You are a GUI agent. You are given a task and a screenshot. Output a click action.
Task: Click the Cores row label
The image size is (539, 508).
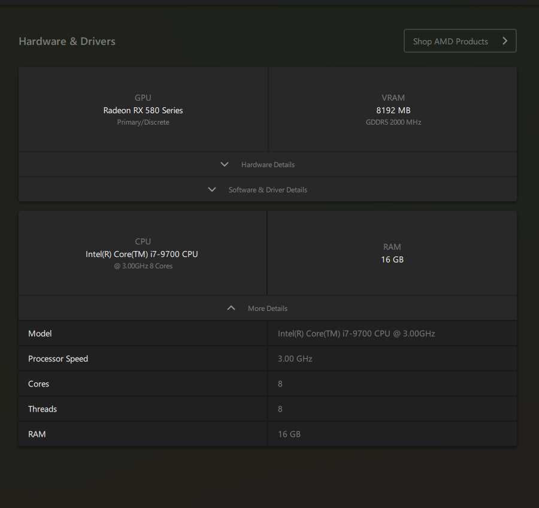click(x=38, y=384)
